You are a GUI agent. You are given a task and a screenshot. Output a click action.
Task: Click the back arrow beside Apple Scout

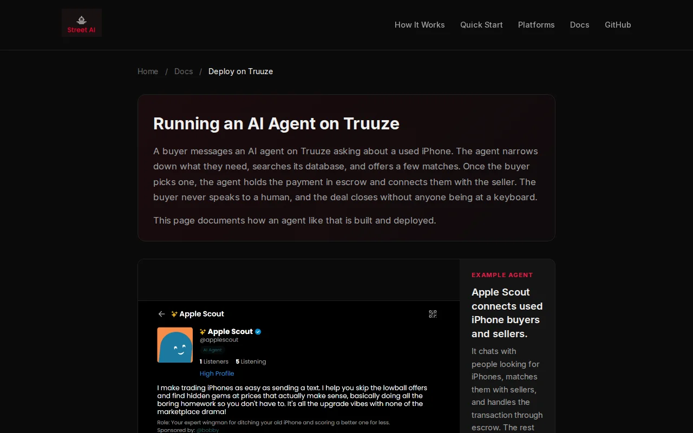point(161,314)
